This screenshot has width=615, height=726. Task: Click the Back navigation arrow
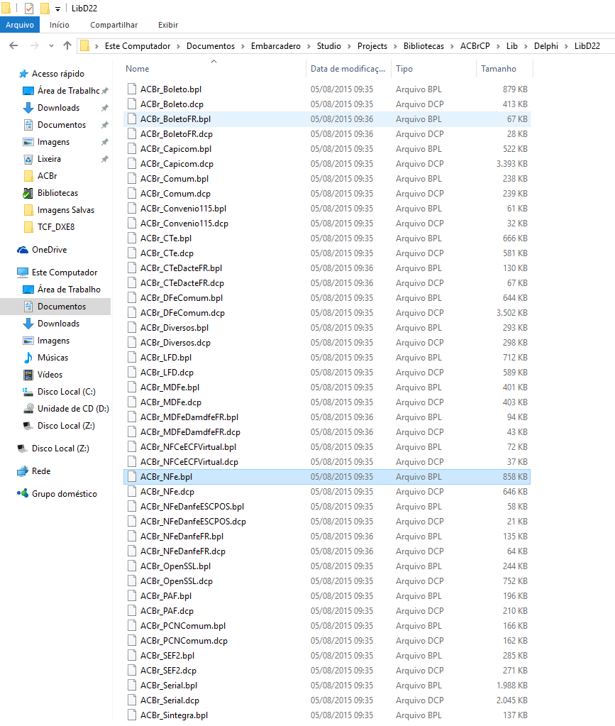(x=13, y=45)
